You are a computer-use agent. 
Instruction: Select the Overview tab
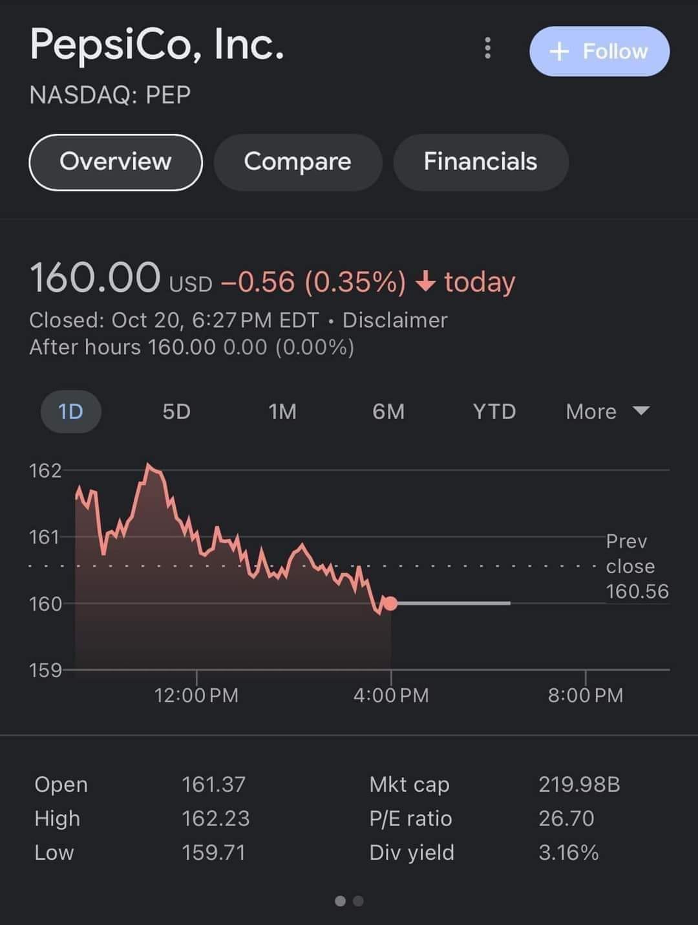[116, 162]
